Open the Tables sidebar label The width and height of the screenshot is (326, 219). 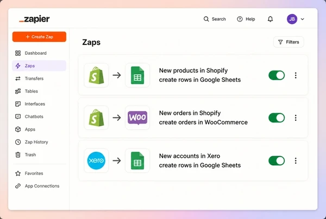tap(31, 91)
